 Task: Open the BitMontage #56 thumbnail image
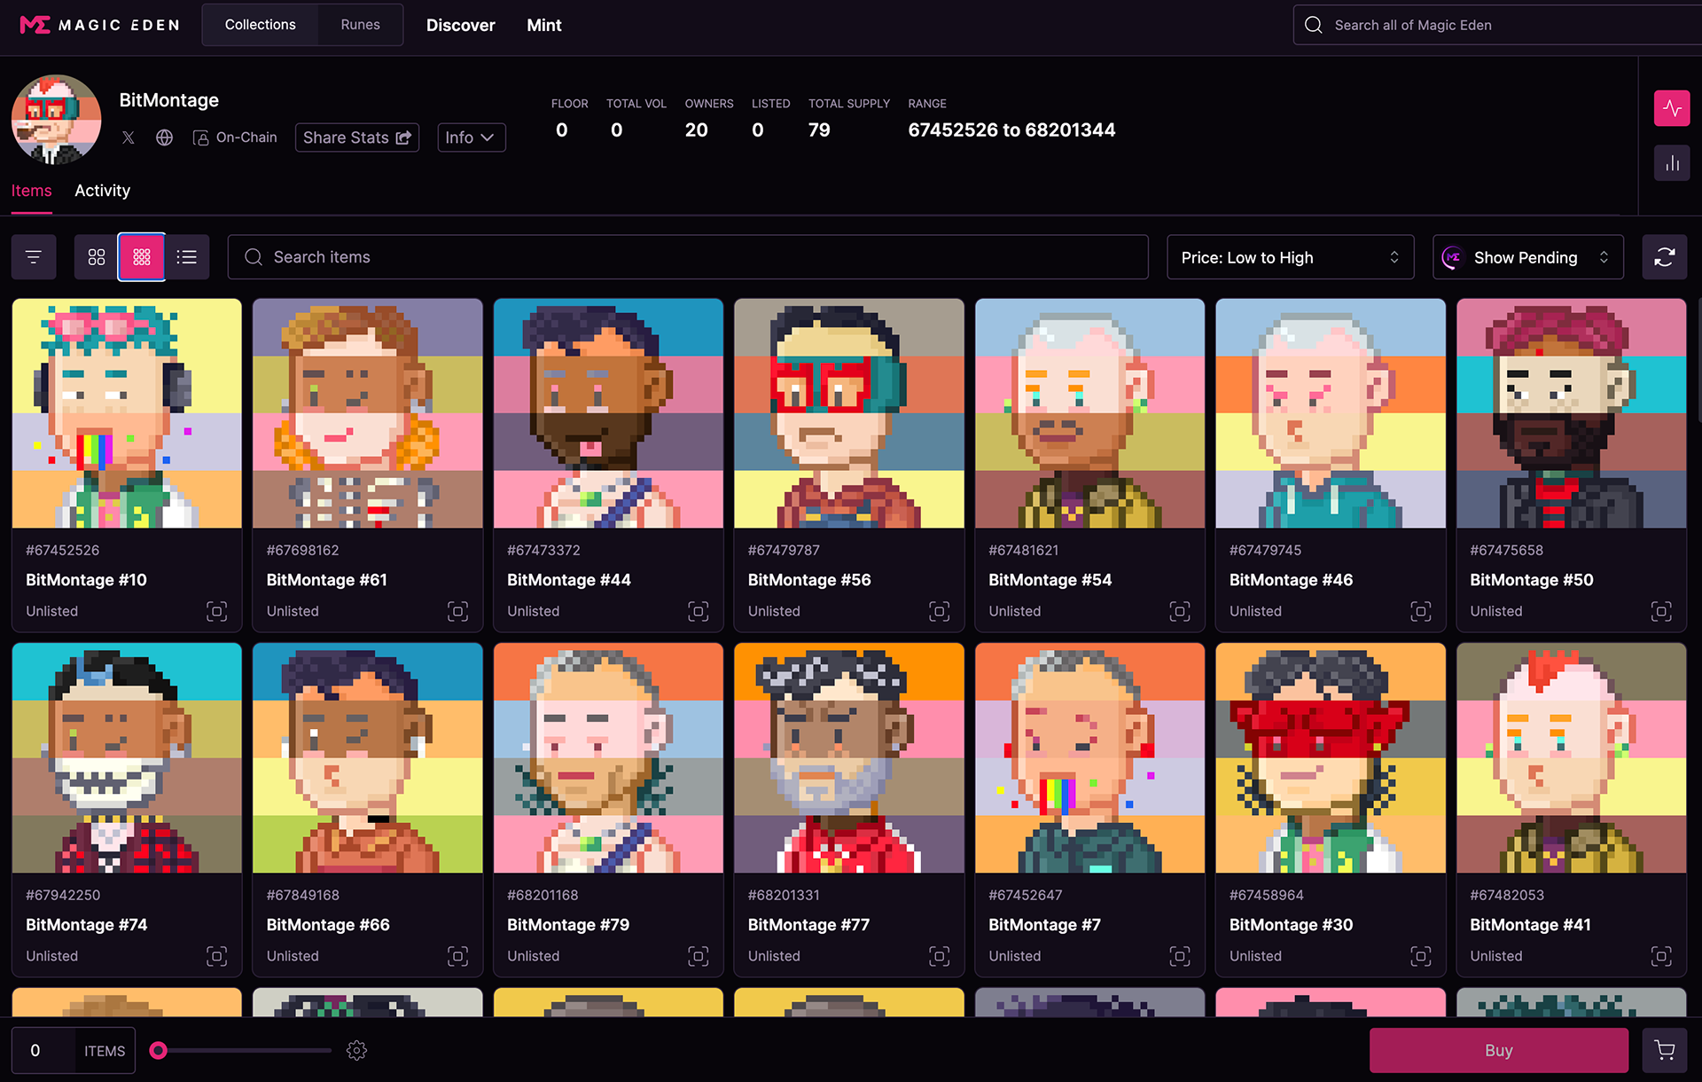pyautogui.click(x=849, y=413)
